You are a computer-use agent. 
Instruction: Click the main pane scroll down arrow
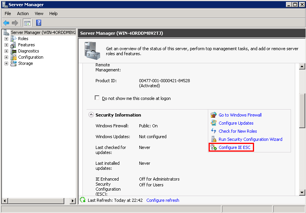tap(302, 193)
